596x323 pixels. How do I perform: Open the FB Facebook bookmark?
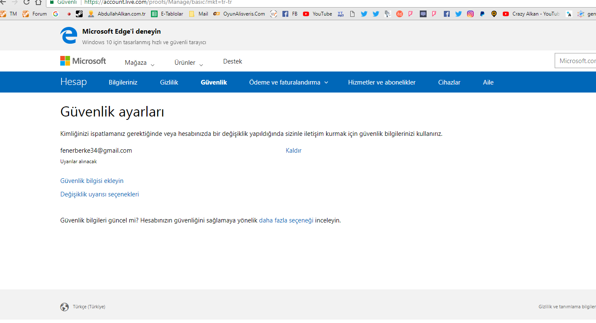point(290,14)
